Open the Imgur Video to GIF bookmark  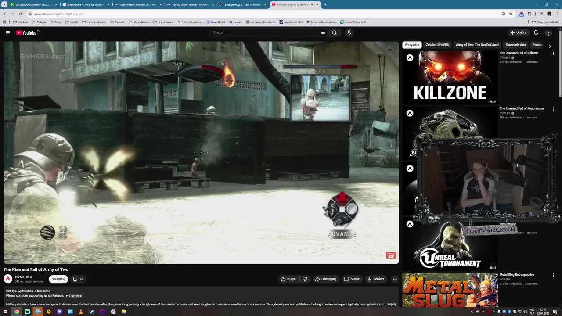354,22
